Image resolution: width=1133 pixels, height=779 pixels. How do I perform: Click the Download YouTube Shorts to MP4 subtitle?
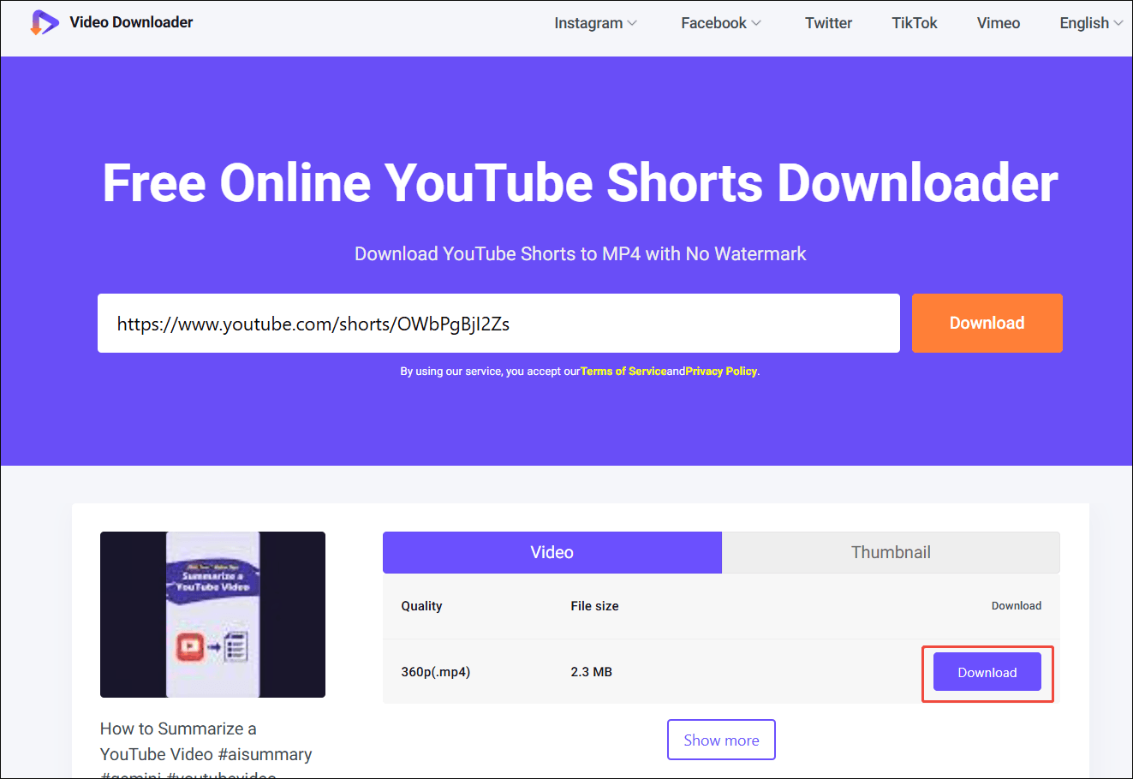pos(581,253)
